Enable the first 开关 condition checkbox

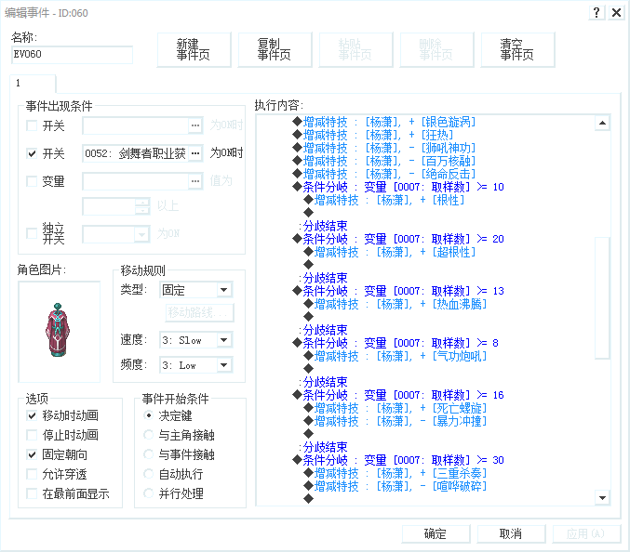(32, 125)
